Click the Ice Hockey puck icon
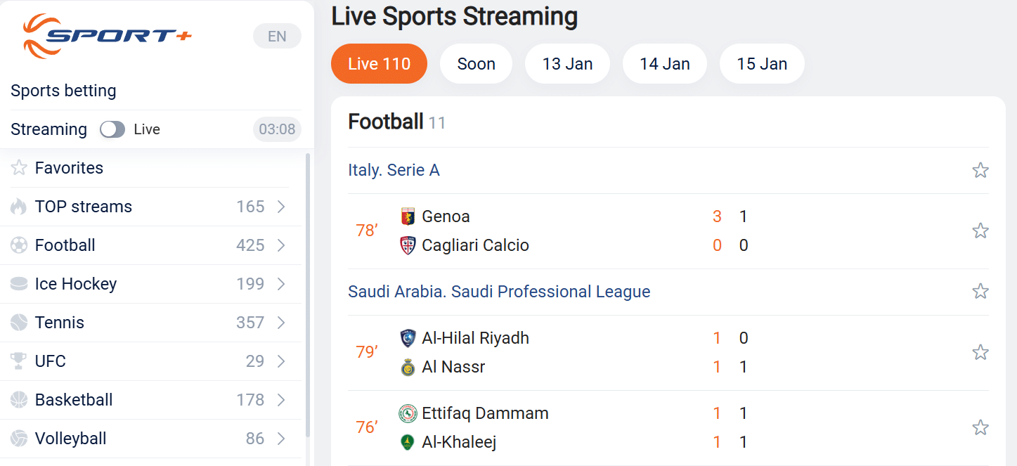Screen dimensions: 1017x466 pyautogui.click(x=19, y=284)
